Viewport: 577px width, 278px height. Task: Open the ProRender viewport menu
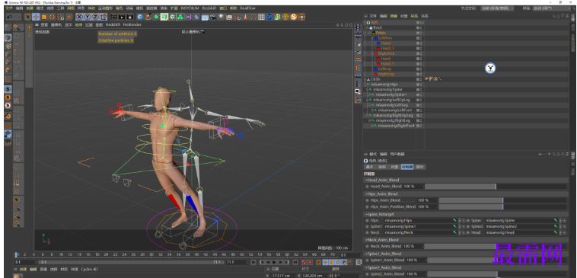click(132, 24)
